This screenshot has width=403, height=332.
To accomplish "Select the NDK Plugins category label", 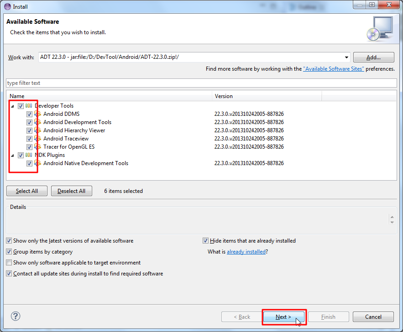I will click(50, 155).
